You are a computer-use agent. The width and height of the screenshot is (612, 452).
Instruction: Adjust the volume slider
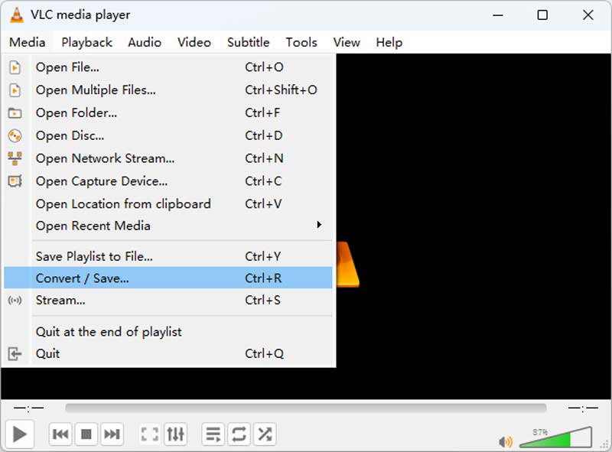point(555,441)
